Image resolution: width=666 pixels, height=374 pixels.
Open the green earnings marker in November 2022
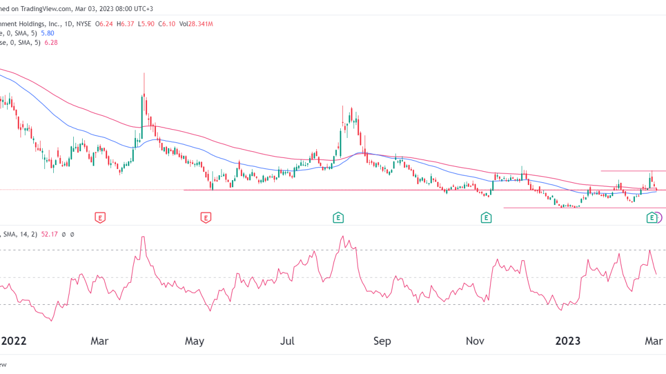486,218
